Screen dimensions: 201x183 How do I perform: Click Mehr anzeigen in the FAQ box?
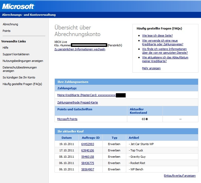(151, 68)
